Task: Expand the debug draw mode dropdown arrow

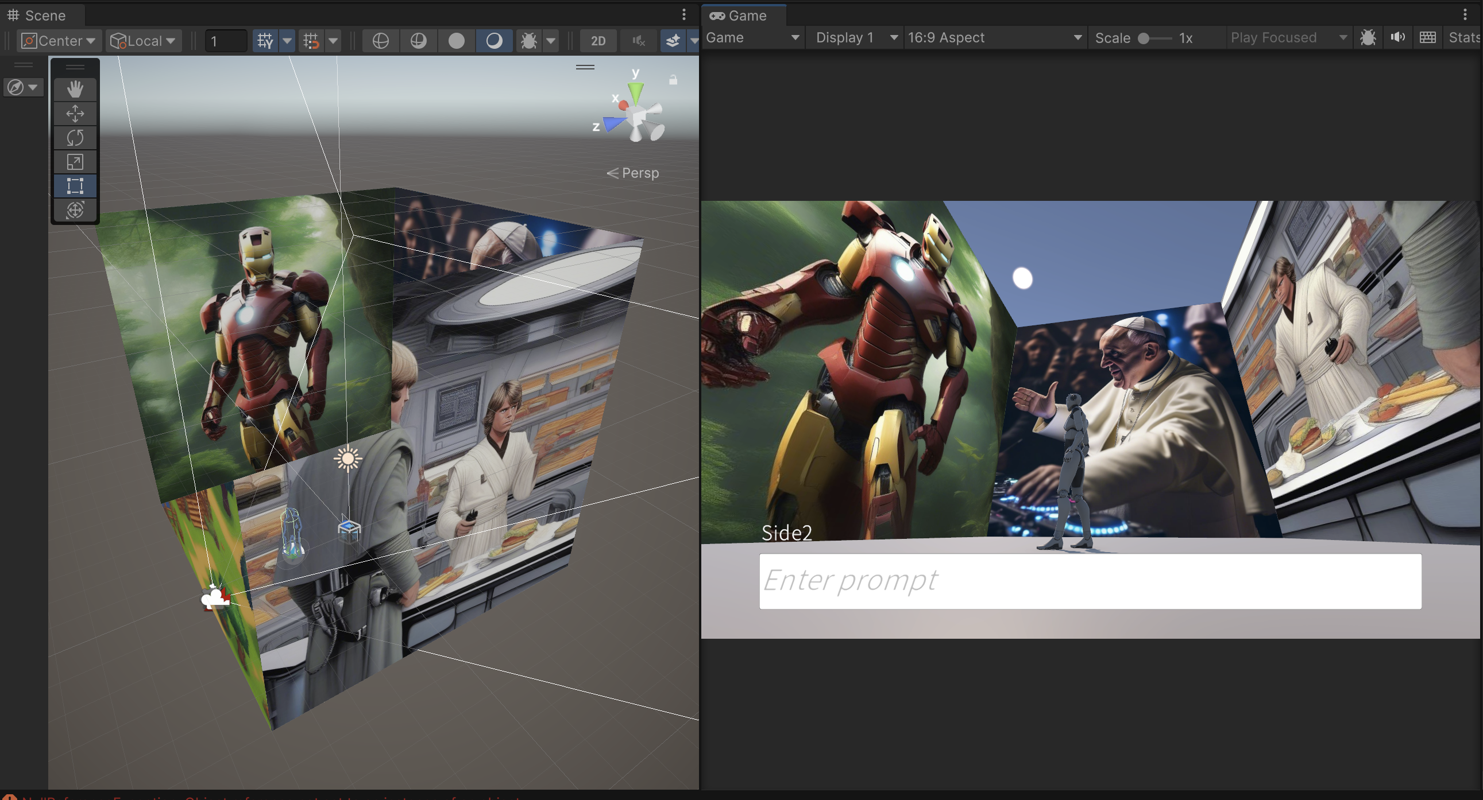Action: pyautogui.click(x=551, y=41)
